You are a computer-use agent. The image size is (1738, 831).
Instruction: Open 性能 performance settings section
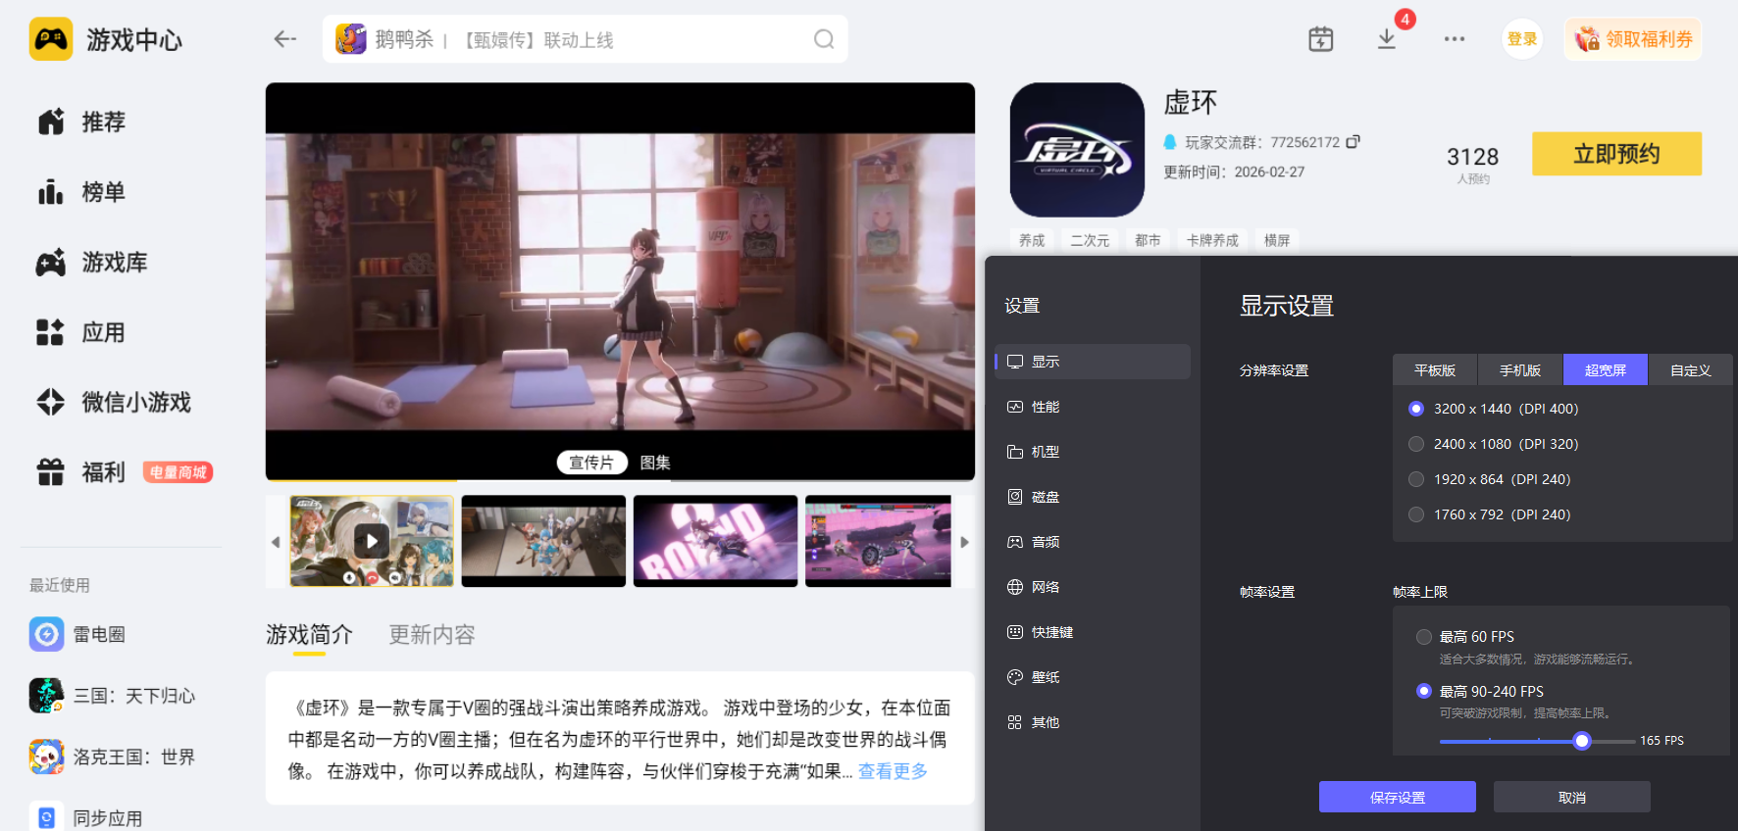(x=1093, y=407)
